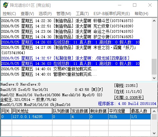
Task: Click the log panel scroll up arrow
Action: tap(154, 21)
